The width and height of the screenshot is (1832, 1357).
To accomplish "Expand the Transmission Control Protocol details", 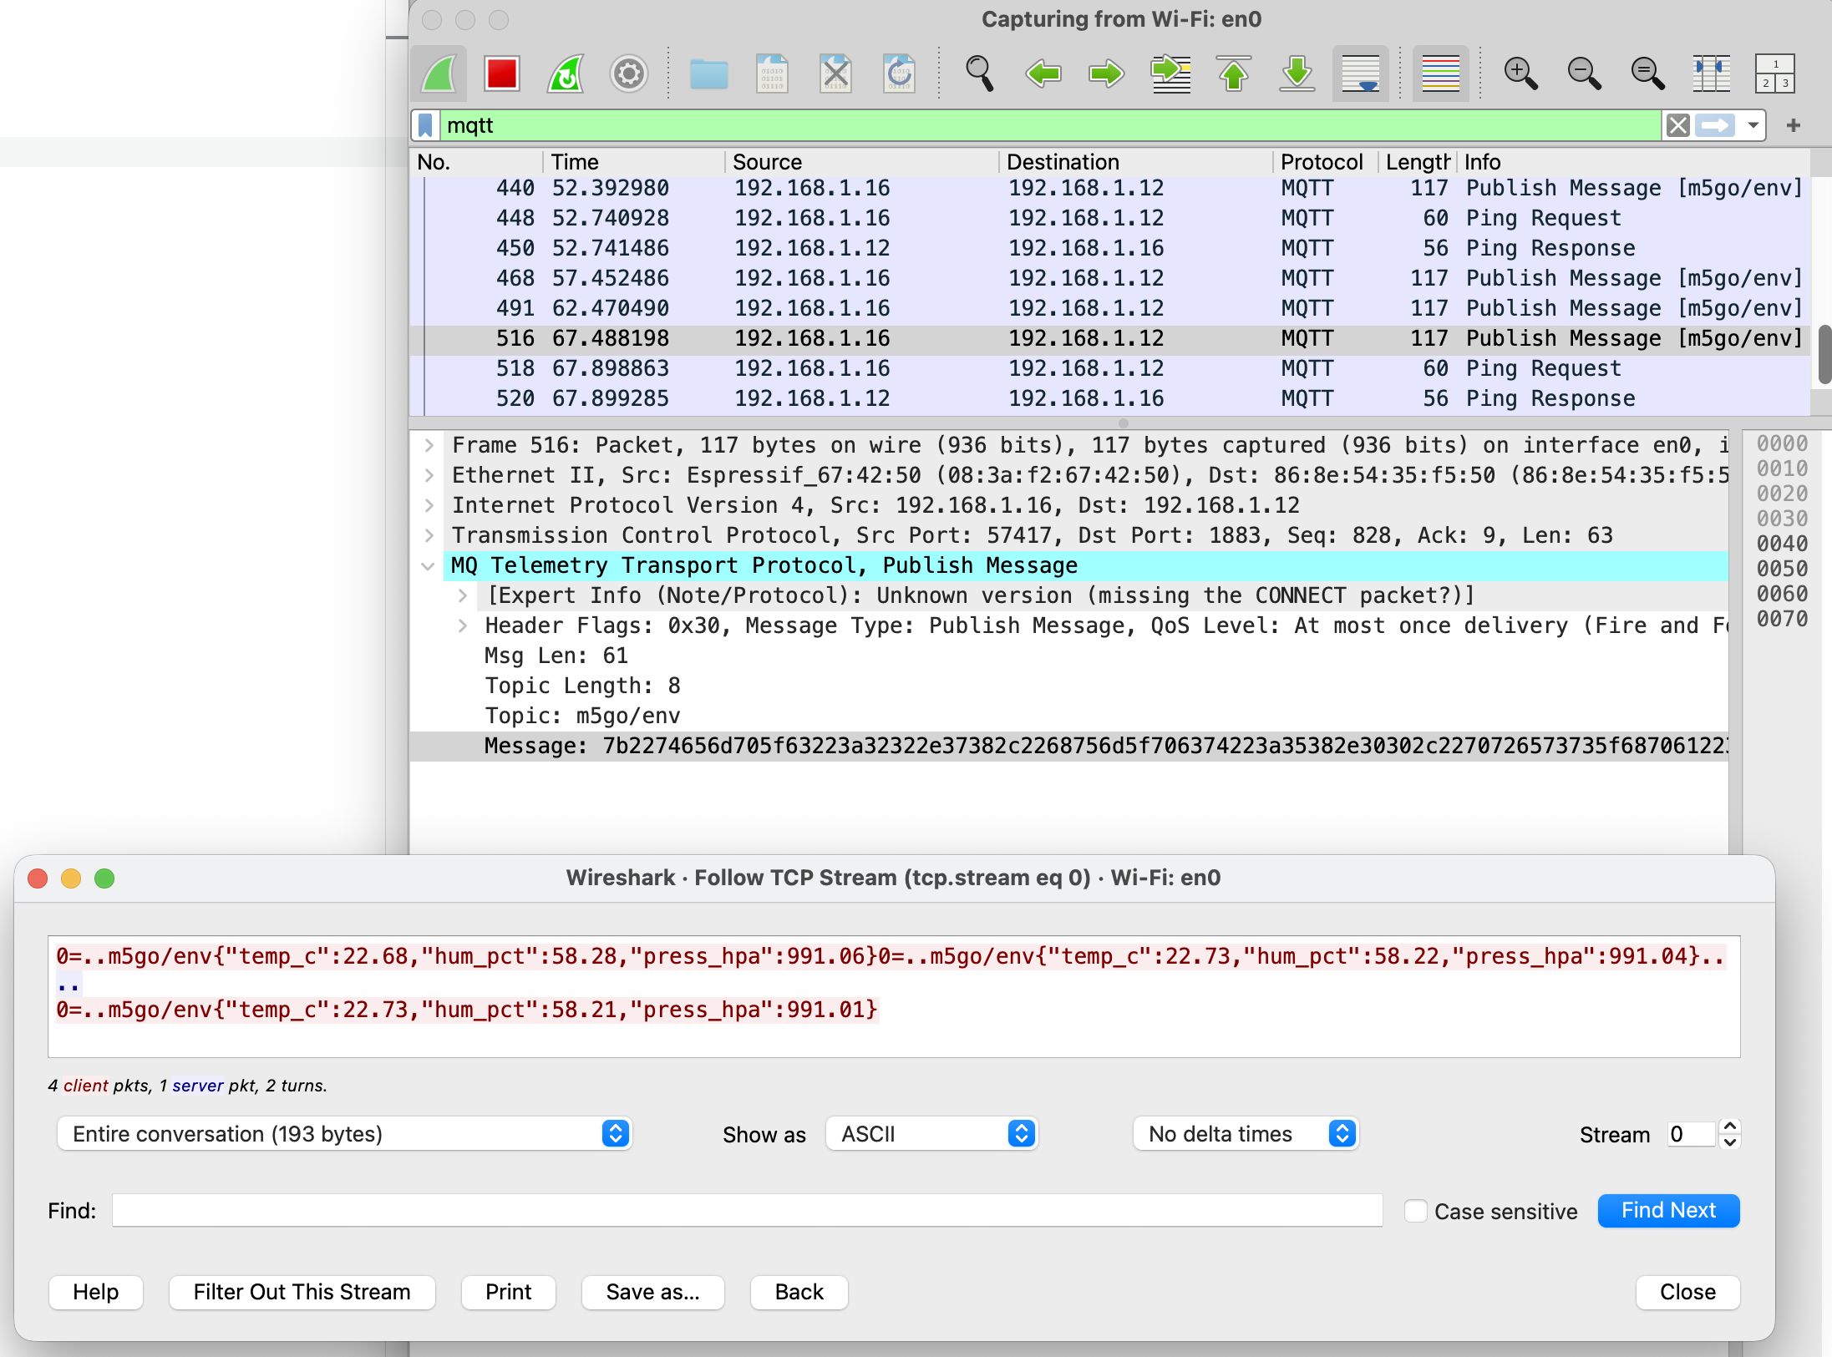I will pos(429,534).
